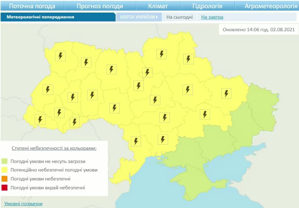The height and width of the screenshot is (208, 299).
Task: Click the lightning icon on Zakarpattia region
Action: click(40, 119)
